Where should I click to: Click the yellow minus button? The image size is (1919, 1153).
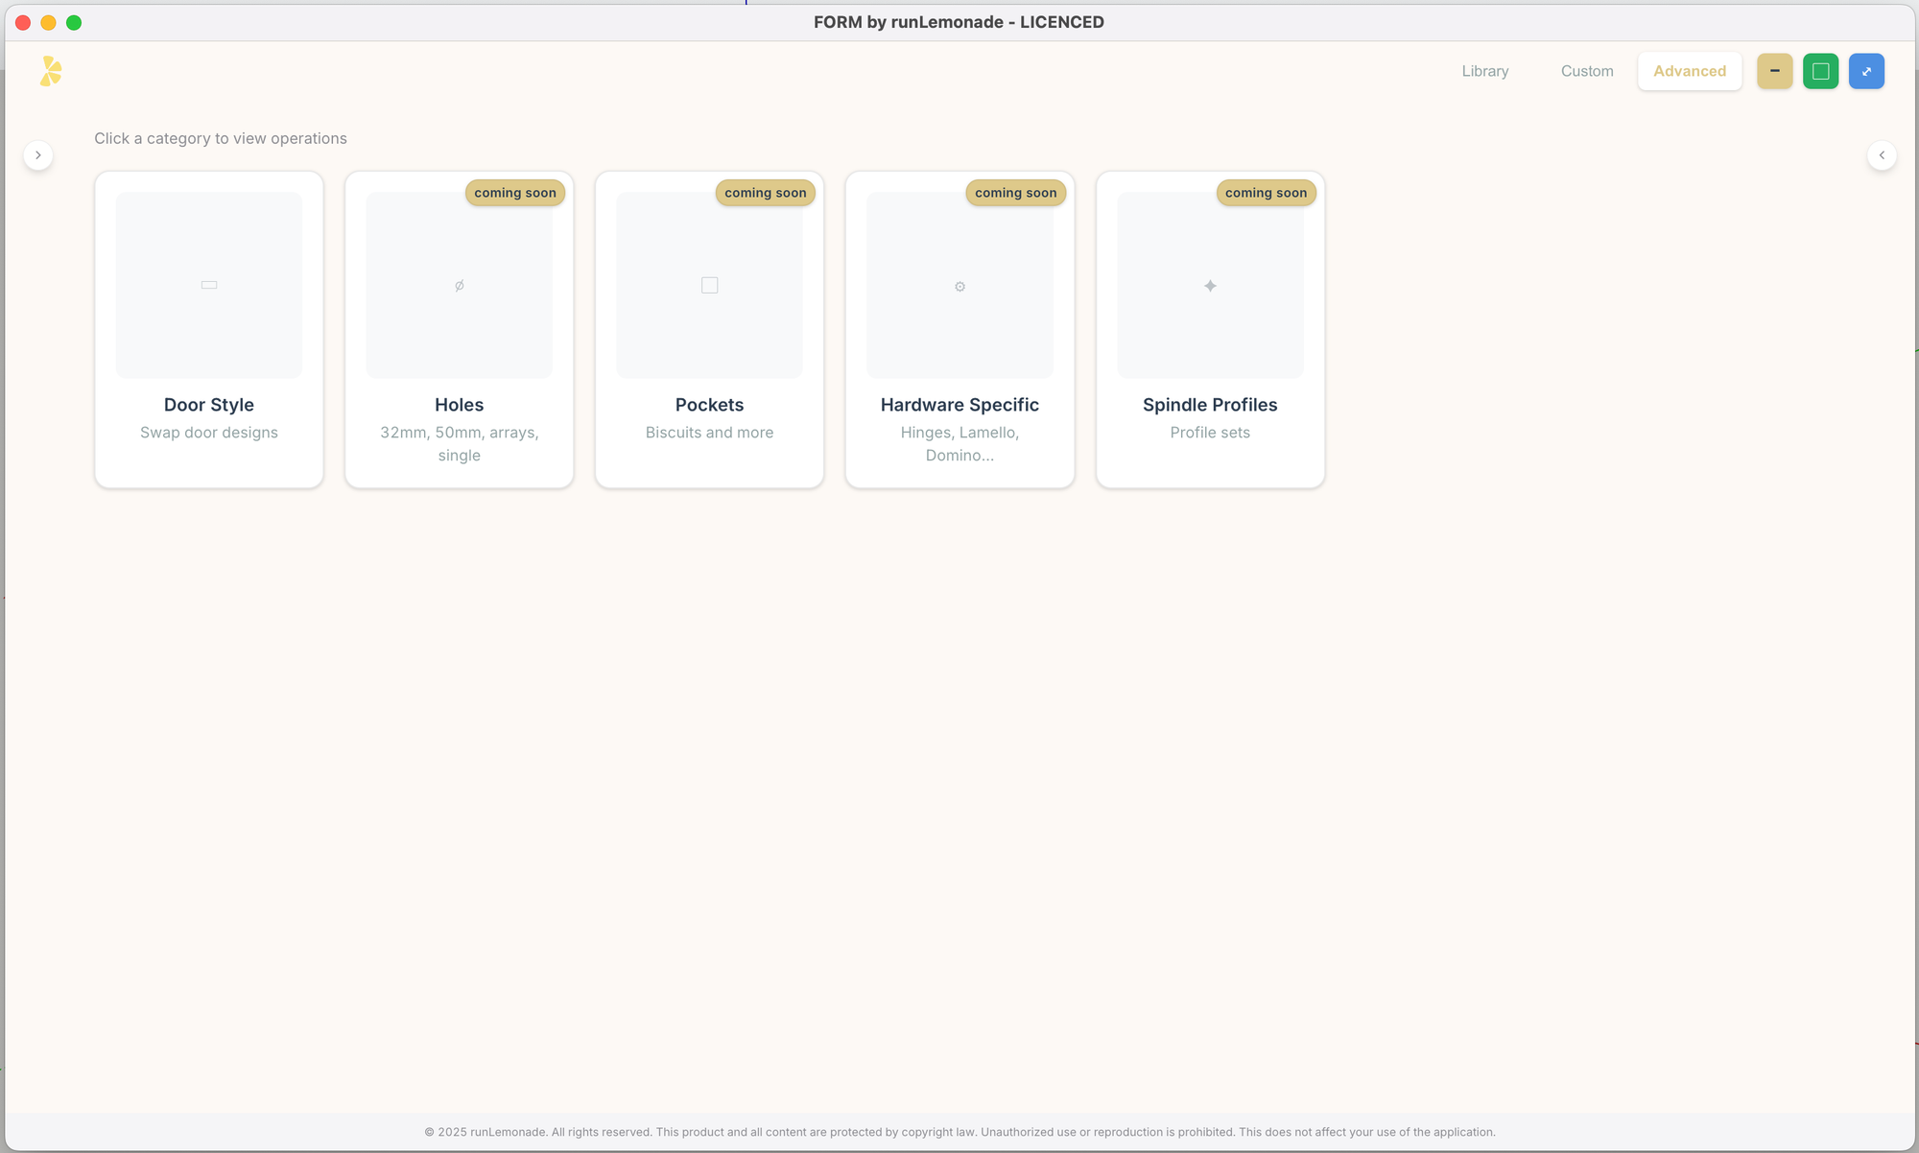pos(1774,71)
